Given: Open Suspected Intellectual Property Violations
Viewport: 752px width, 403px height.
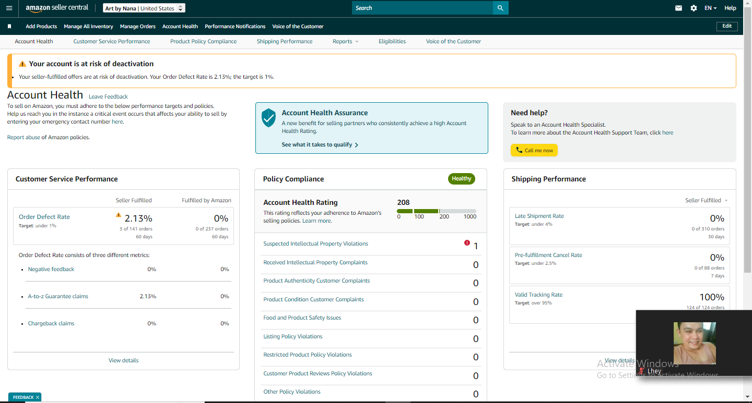Looking at the screenshot, I should click(x=315, y=243).
